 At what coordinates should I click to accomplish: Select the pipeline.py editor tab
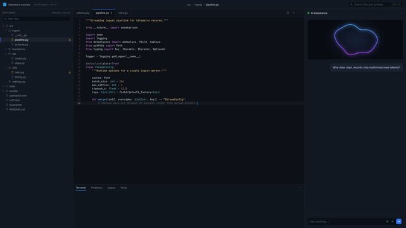104,13
